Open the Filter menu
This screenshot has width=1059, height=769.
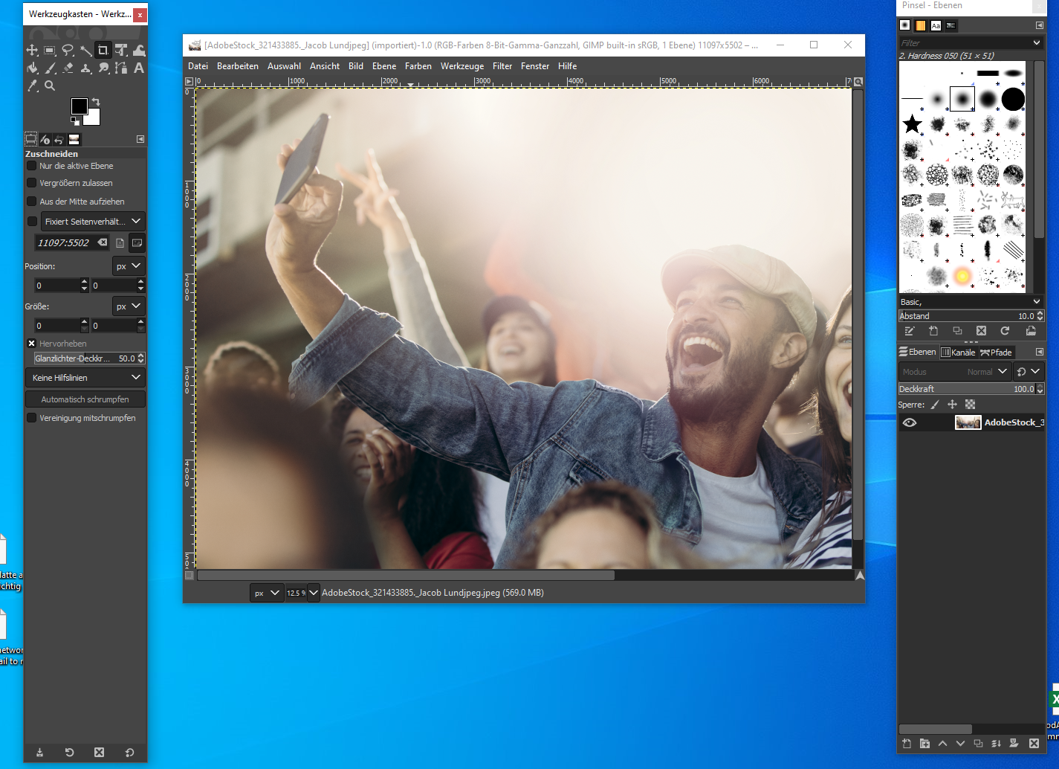pos(502,66)
